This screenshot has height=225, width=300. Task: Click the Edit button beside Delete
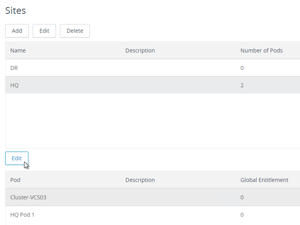[x=44, y=31]
